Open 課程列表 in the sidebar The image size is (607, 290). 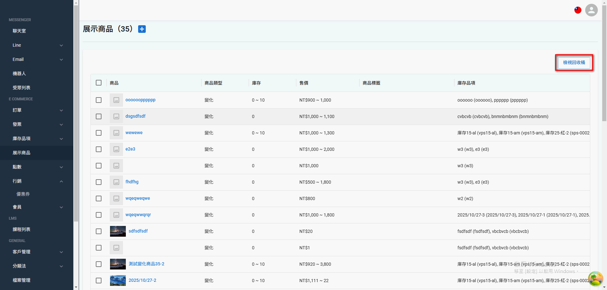[x=37, y=229]
